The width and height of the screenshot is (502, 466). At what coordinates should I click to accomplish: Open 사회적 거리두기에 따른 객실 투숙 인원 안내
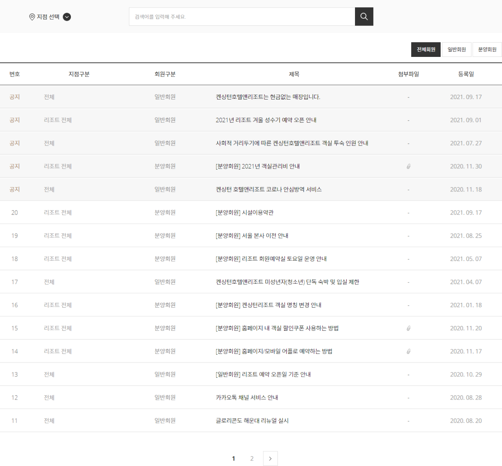click(x=292, y=143)
